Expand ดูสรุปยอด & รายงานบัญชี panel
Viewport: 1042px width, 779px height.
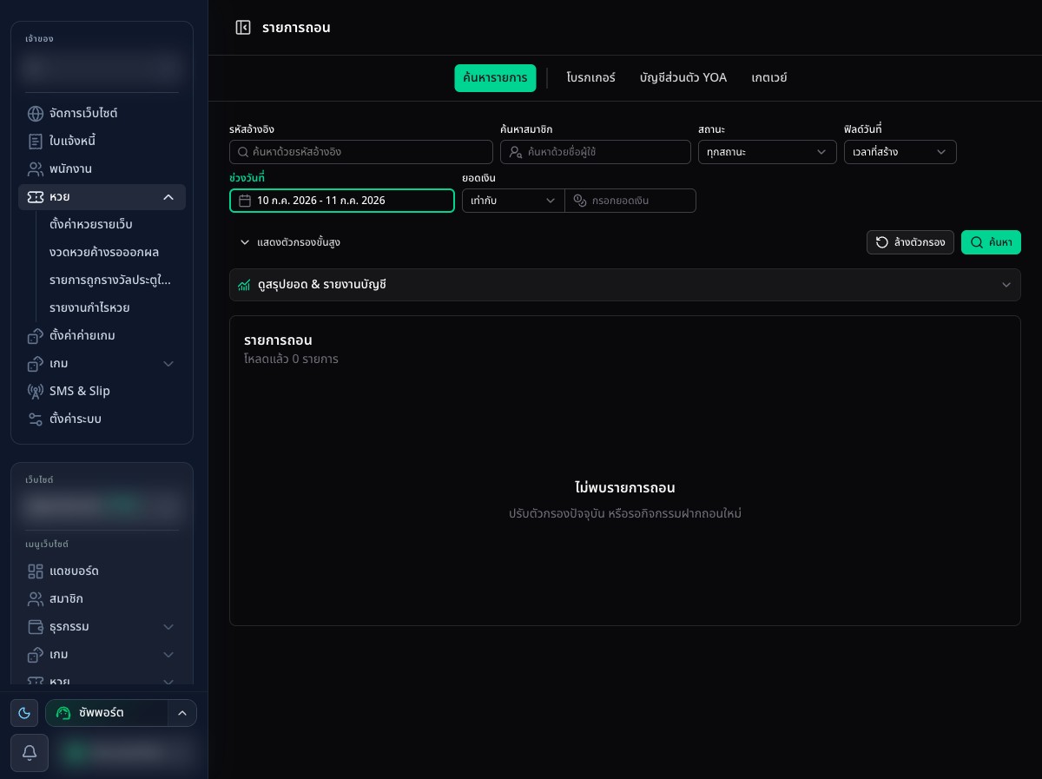pyautogui.click(x=625, y=285)
